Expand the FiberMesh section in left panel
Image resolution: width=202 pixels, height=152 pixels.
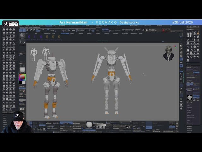tap(5, 124)
